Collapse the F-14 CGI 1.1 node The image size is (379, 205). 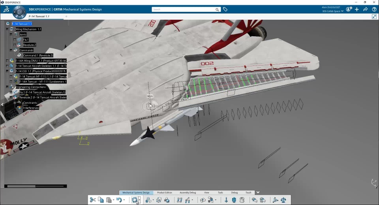point(7,71)
